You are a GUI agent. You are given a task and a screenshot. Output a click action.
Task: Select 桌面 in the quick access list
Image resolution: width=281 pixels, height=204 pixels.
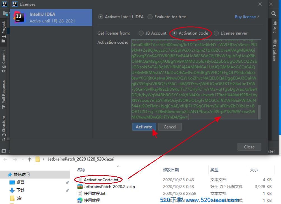click(20, 182)
